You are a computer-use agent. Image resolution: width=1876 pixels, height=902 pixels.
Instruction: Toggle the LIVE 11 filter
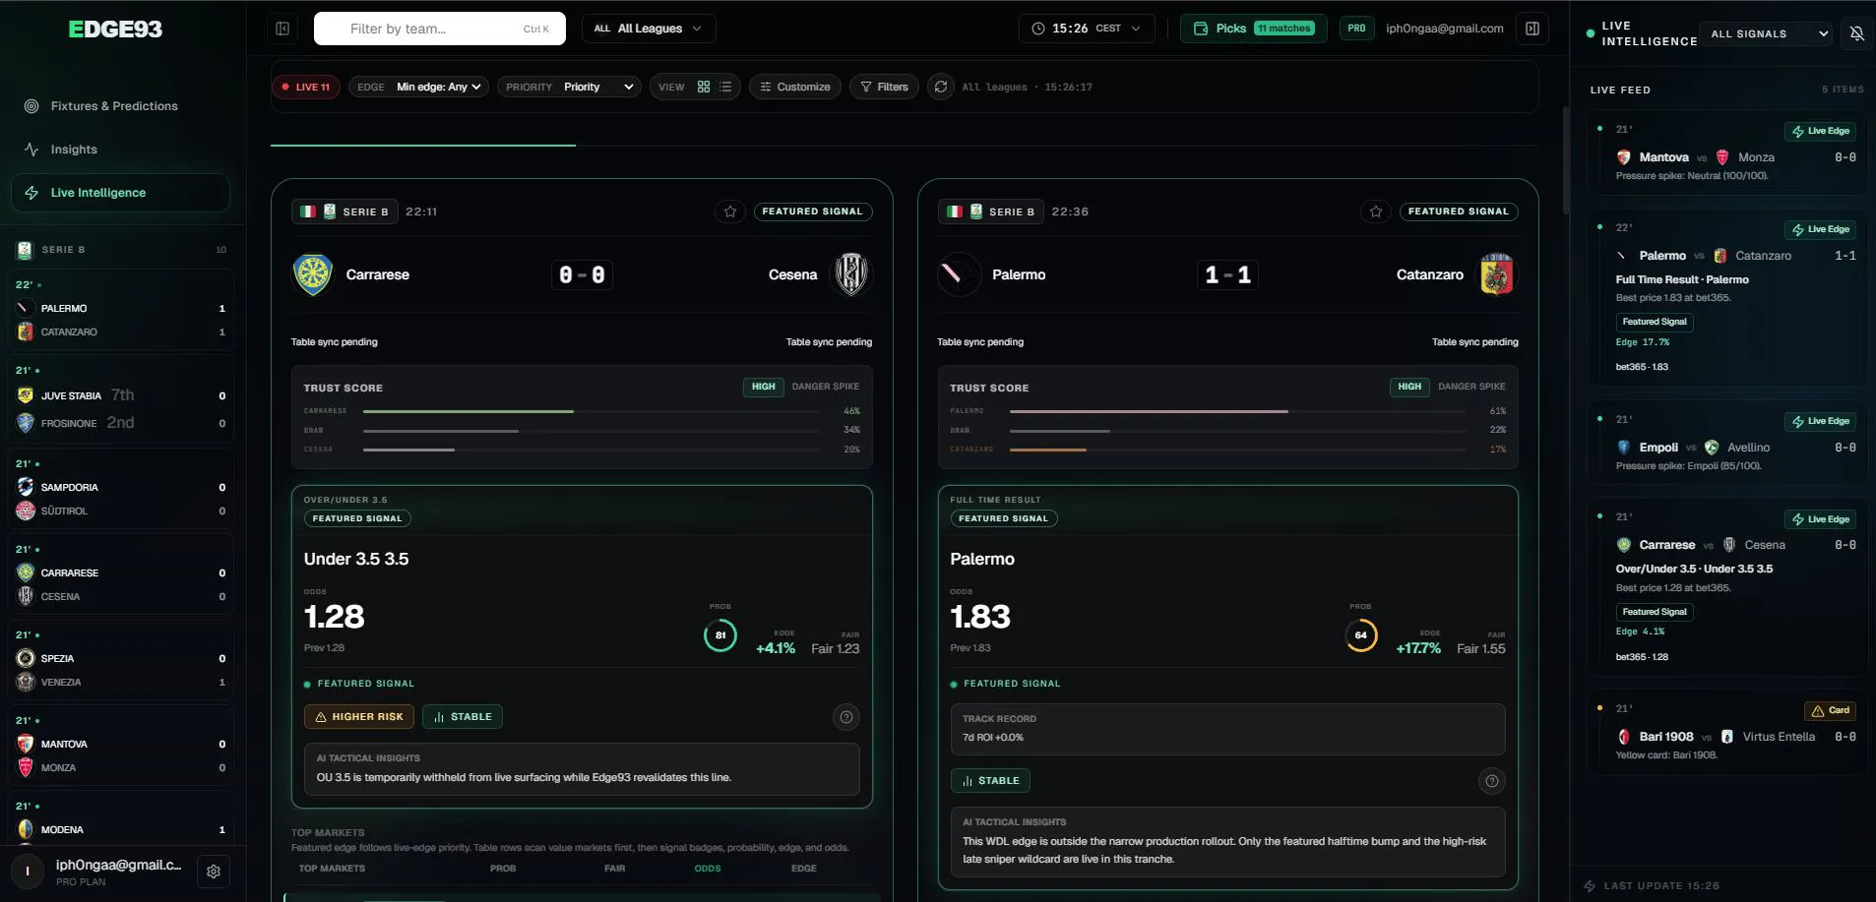[x=306, y=87]
